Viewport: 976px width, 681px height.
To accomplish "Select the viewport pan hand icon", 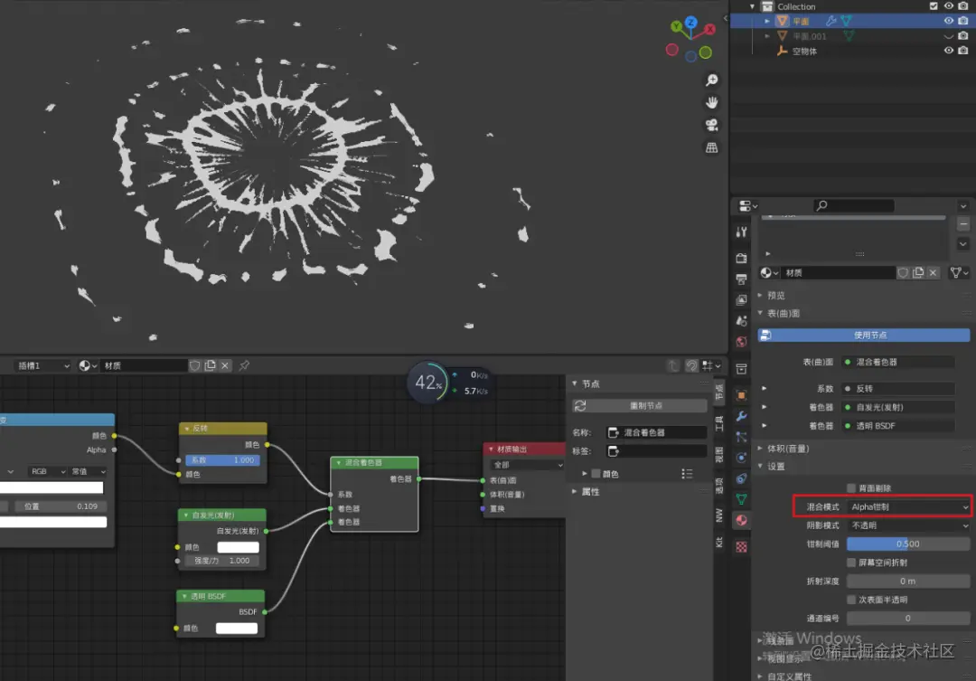I will 711,102.
